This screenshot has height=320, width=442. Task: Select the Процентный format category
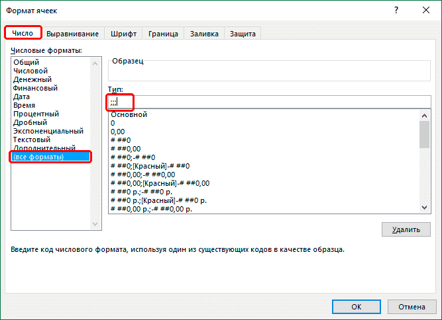pos(37,114)
